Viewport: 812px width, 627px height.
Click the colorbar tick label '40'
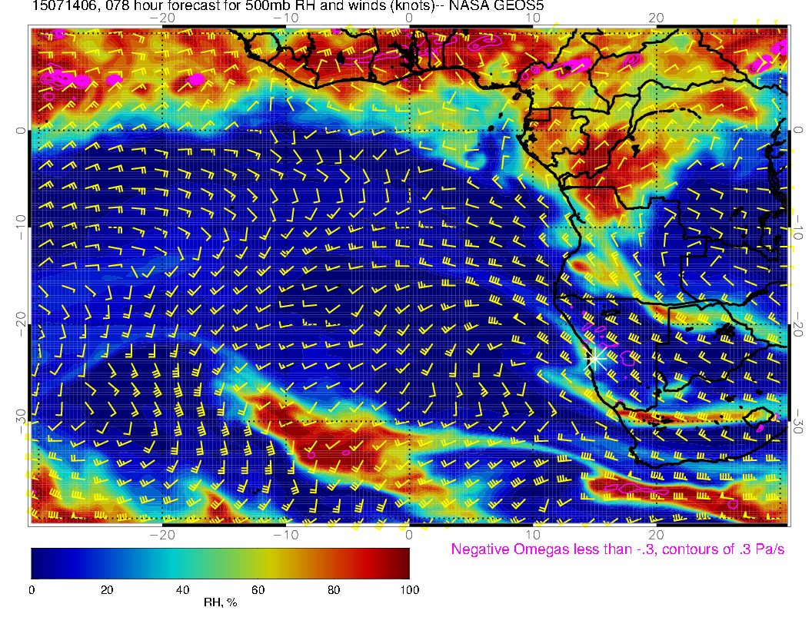182,590
